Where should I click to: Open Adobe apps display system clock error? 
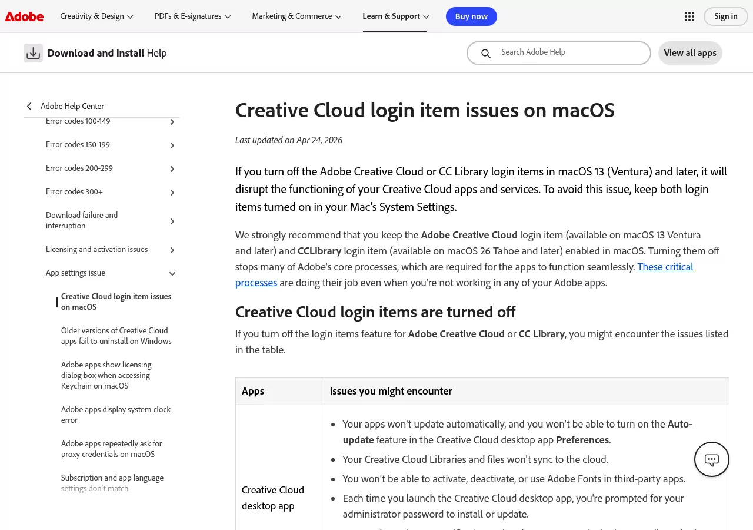(116, 415)
